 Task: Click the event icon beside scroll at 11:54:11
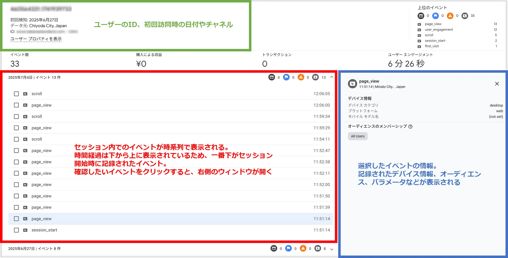(25, 139)
